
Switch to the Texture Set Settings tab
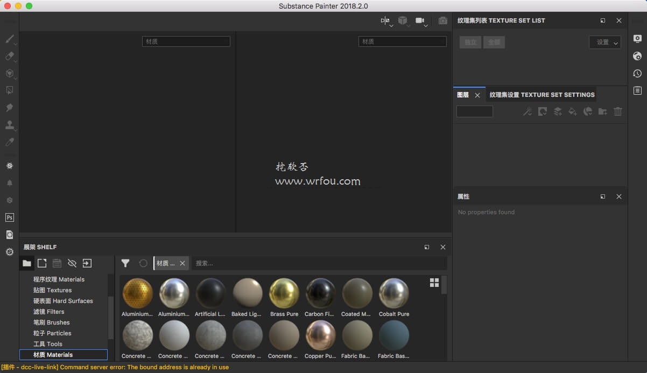pyautogui.click(x=542, y=95)
